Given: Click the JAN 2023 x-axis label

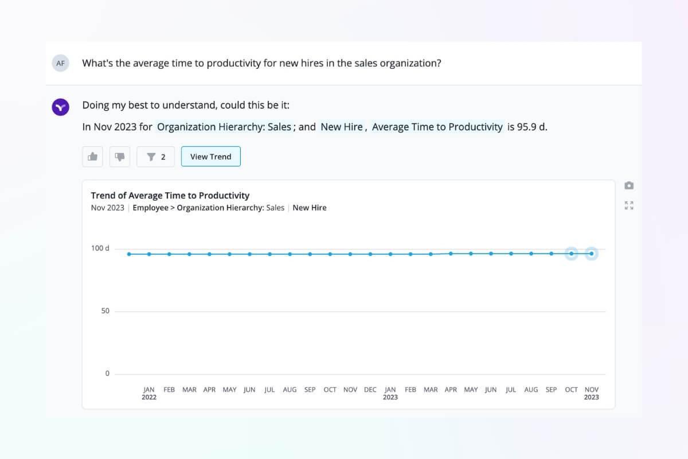Looking at the screenshot, I should (x=390, y=393).
